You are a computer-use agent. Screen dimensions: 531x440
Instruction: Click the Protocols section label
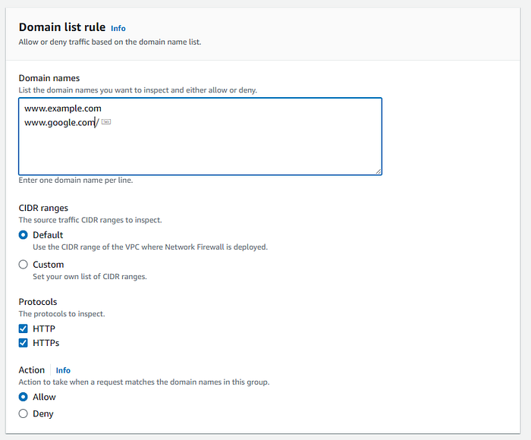click(x=38, y=301)
